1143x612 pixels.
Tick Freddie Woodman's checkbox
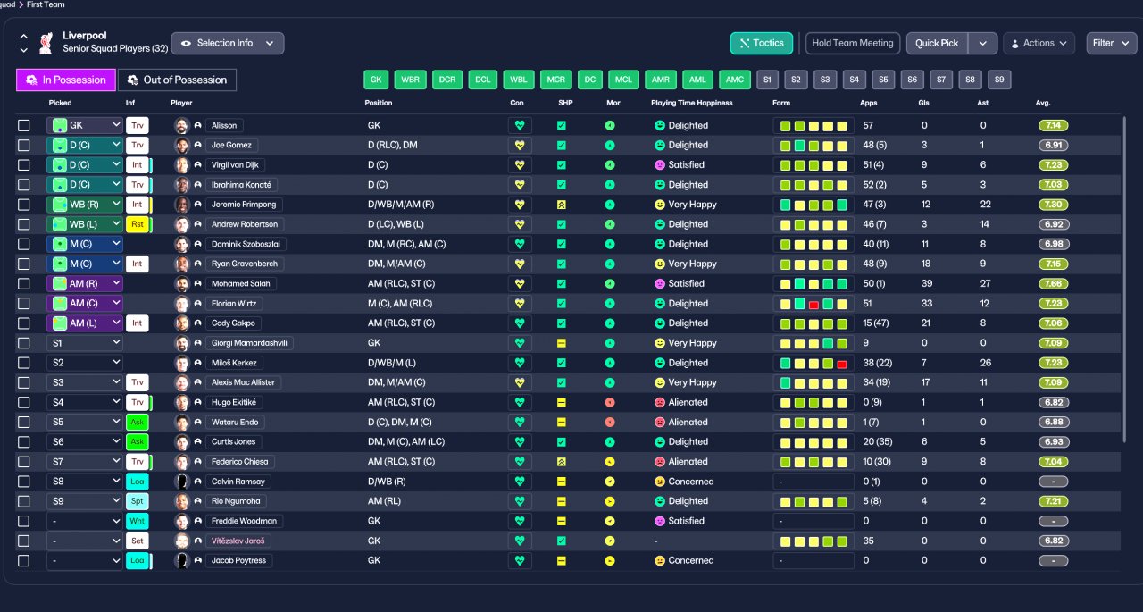(x=24, y=521)
